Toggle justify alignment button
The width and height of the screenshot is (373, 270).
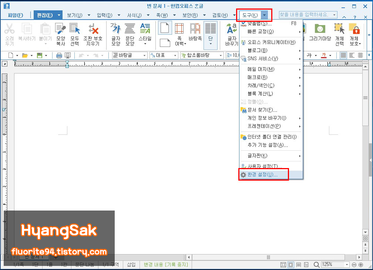click(x=343, y=55)
